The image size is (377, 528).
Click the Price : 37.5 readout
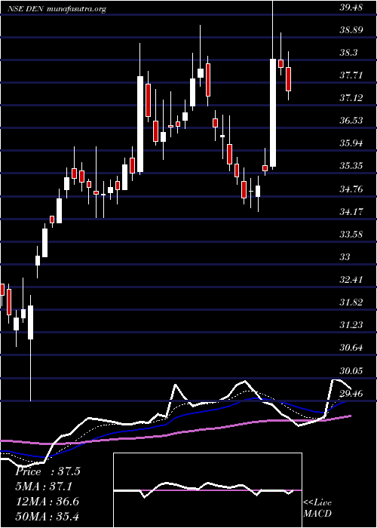coord(48,471)
